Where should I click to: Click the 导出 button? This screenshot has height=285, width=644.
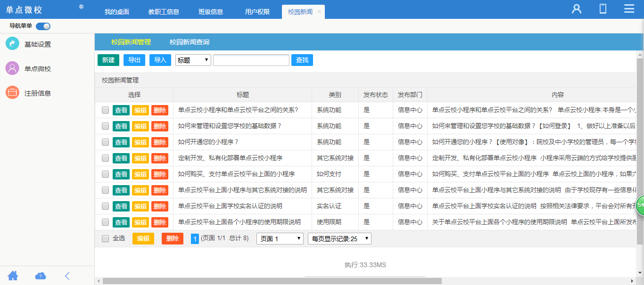point(134,60)
